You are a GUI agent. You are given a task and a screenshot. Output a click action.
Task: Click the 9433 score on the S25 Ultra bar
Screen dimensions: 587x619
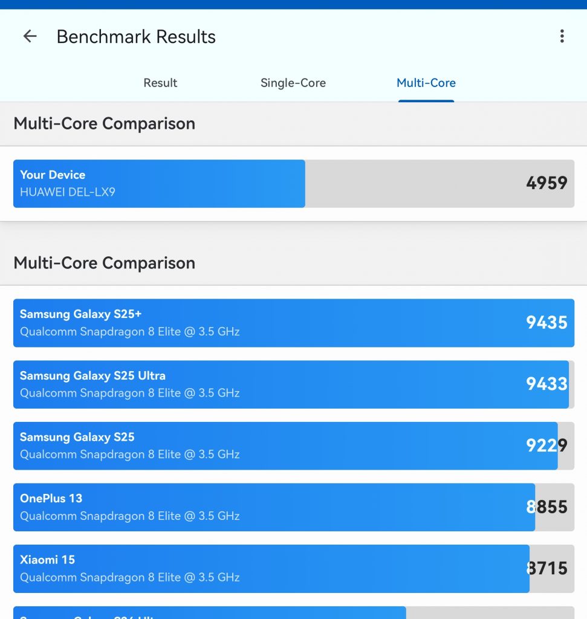point(547,384)
